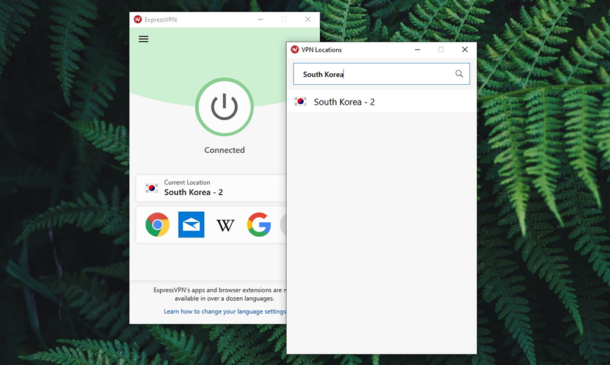610x365 pixels.
Task: Maximize the VPN Locations window
Action: point(441,49)
